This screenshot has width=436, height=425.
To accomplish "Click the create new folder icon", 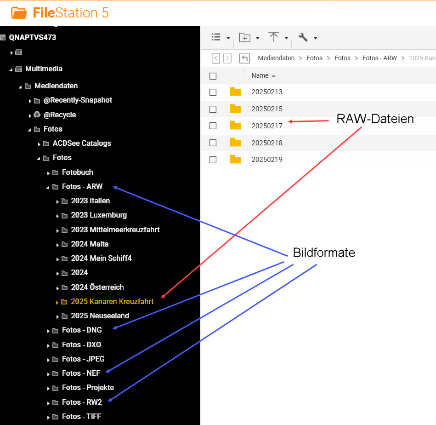I will [245, 38].
